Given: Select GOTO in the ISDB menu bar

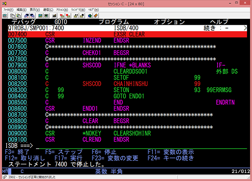Looking at the screenshot, I should 62,21.
